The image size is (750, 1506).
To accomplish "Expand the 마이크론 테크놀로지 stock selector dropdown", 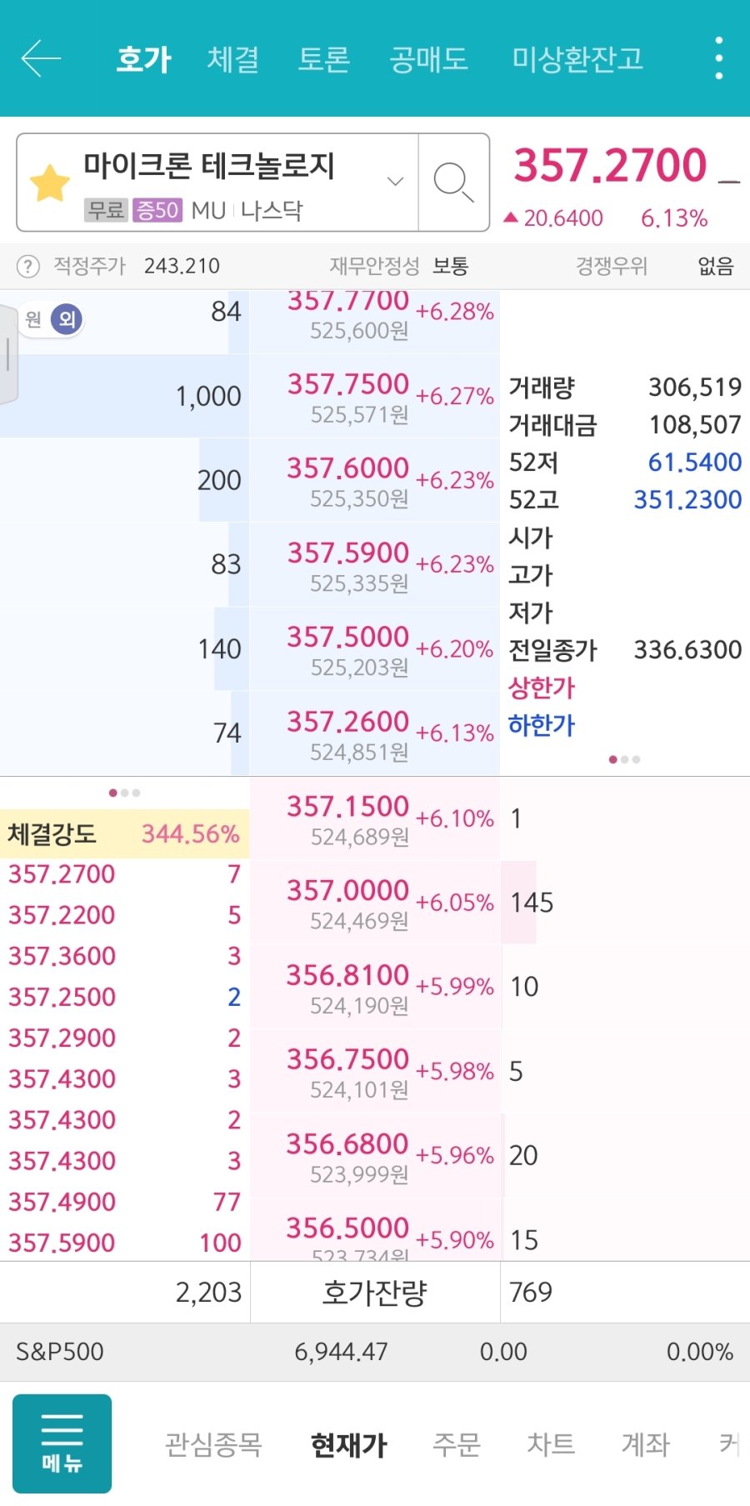I will (395, 182).
